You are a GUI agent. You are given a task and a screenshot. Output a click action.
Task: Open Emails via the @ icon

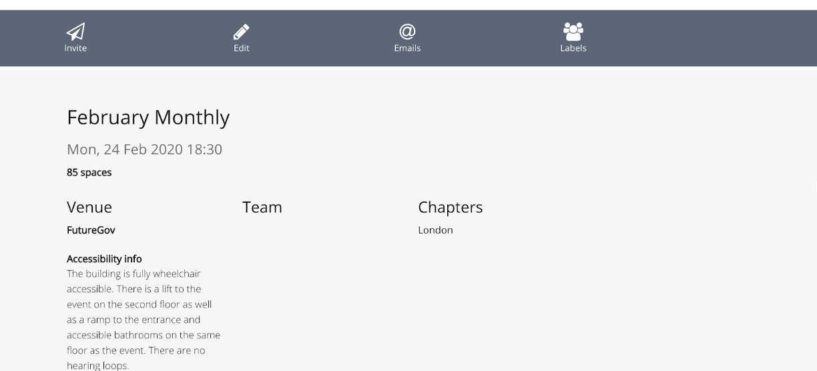tap(407, 31)
